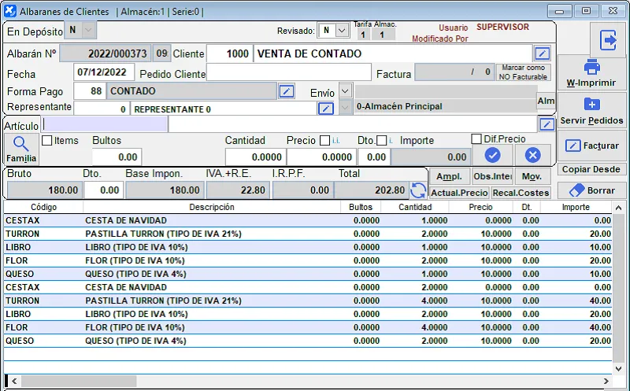Cancel line with blue X button
The image size is (630, 391).
click(532, 155)
